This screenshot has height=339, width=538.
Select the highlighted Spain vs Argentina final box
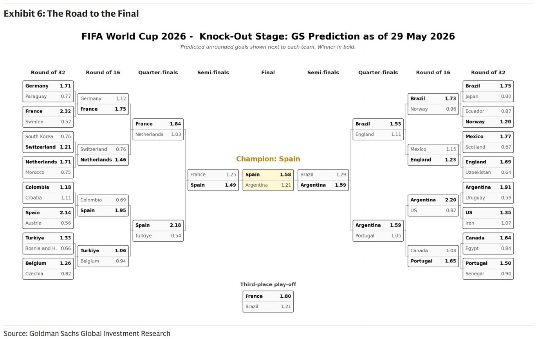pyautogui.click(x=268, y=180)
